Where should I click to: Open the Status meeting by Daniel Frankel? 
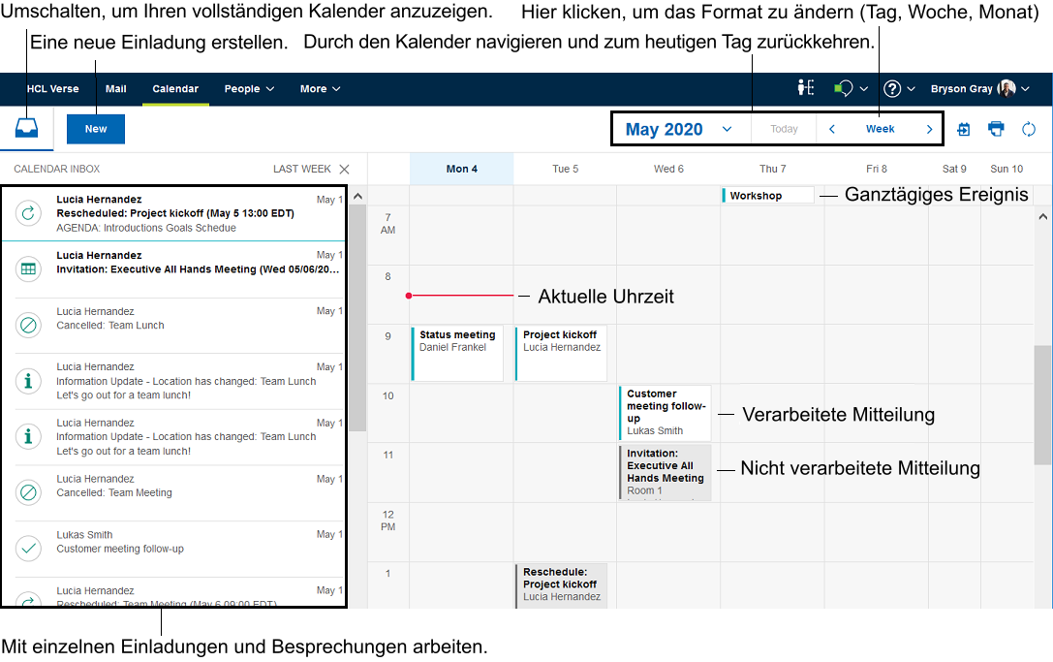(x=457, y=353)
